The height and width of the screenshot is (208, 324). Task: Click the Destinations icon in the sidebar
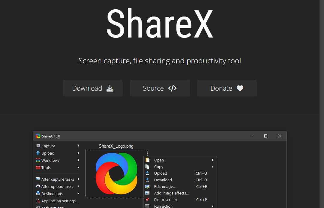coord(38,194)
